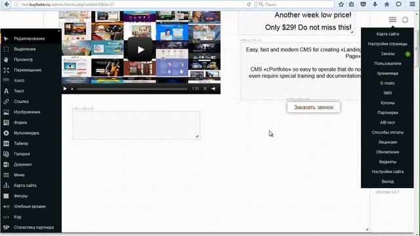Add a Таймер timer block icon
The width and height of the screenshot is (420, 236).
[x=6, y=144]
